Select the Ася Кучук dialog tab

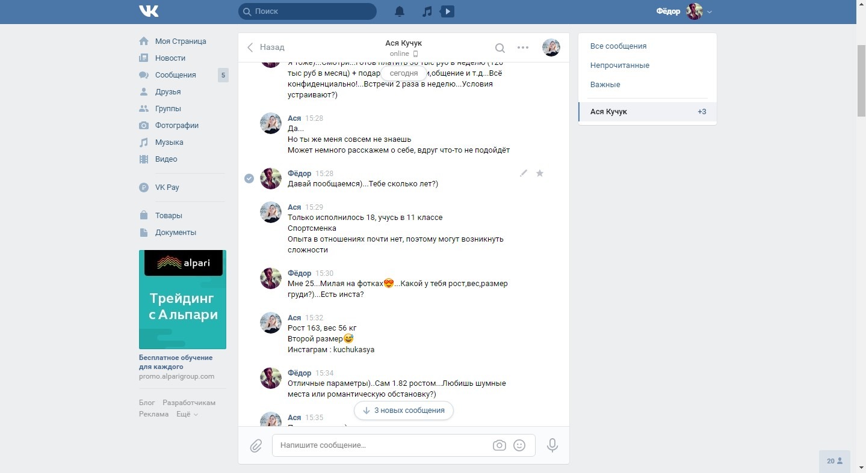[x=648, y=112]
